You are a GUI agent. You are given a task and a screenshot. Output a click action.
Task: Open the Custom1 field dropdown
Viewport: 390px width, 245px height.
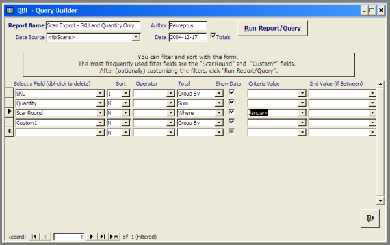[x=100, y=122]
